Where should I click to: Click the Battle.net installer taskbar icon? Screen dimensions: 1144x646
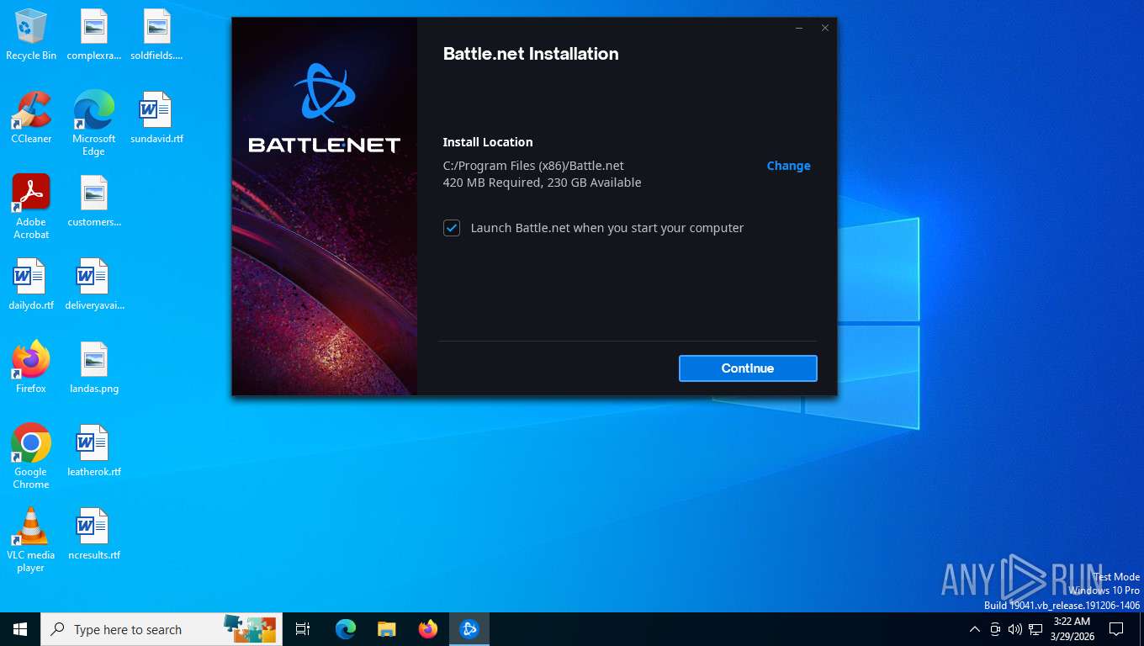469,629
